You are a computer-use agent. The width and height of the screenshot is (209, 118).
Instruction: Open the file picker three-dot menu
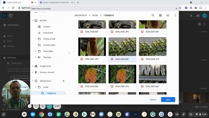tap(175, 15)
